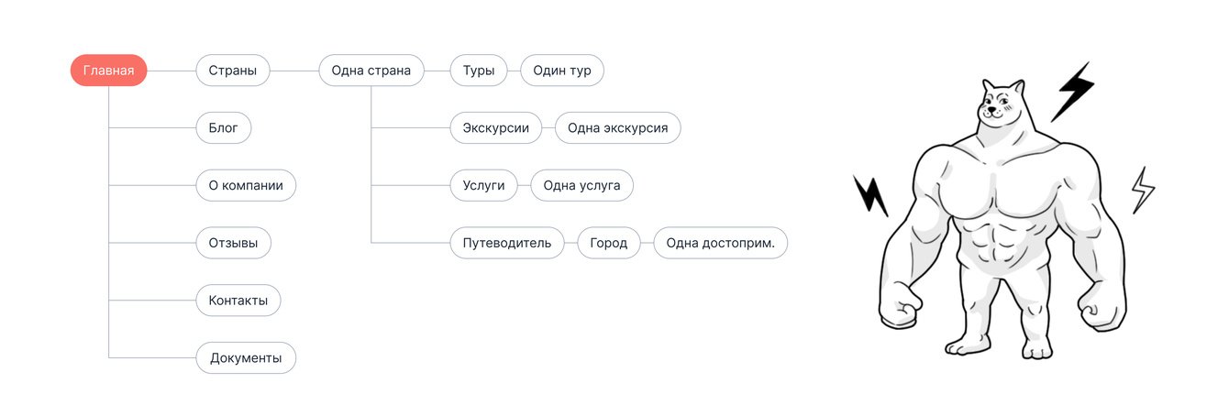The image size is (1229, 416).
Task: Open the Одна страна node
Action: (371, 71)
